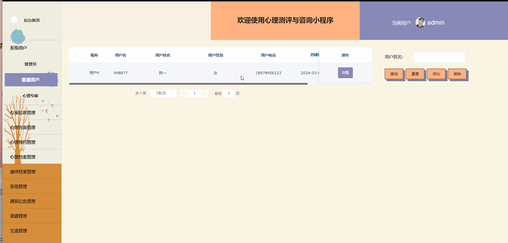Focus the 前往 page number input

(x=229, y=93)
